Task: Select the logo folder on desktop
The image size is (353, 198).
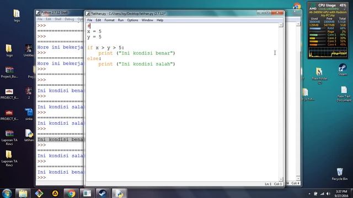Action: [9, 50]
